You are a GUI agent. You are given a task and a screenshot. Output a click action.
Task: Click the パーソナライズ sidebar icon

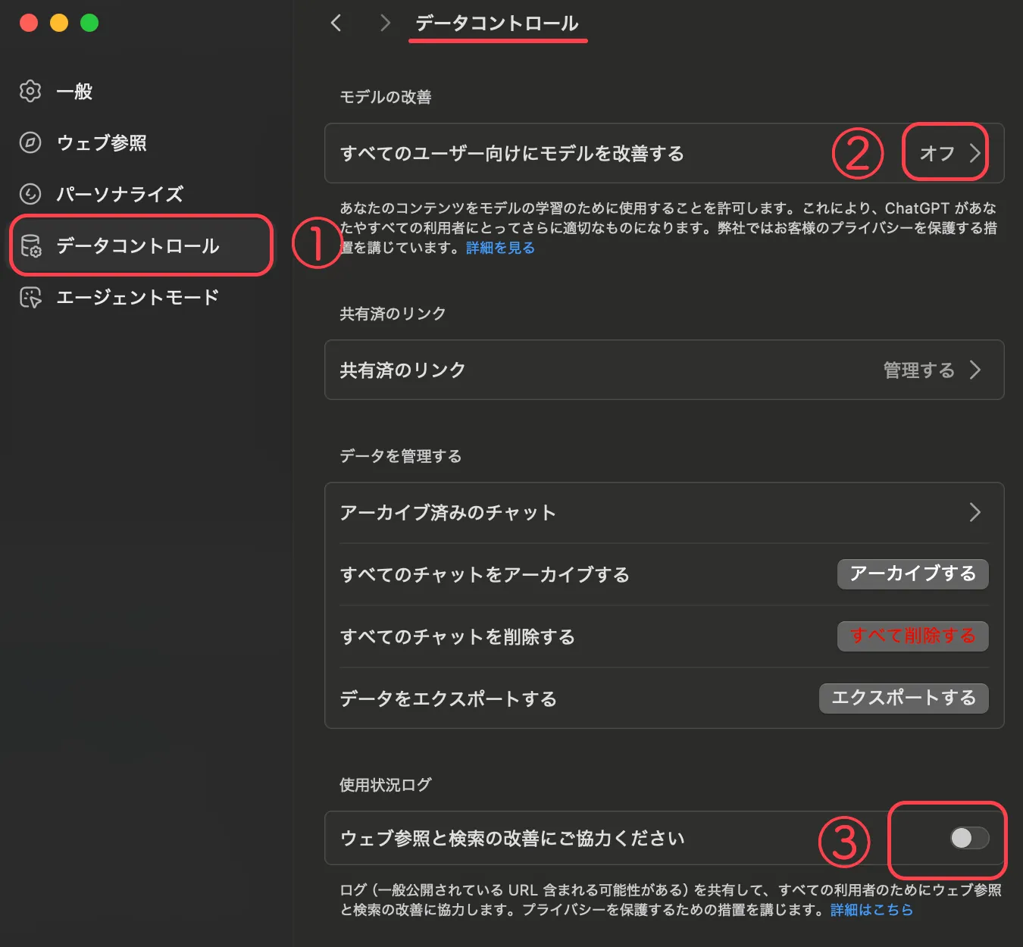click(x=30, y=194)
